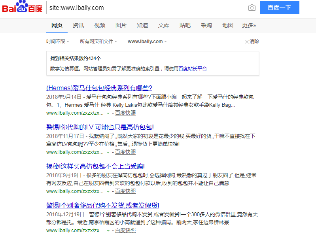
Task: Open result 警惕!个别奢侈品代购不发货,或者发假货!
Action: click(x=102, y=205)
